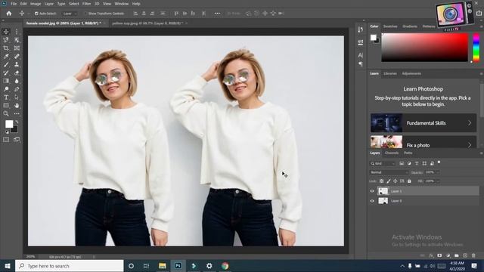Click the Windows Start button

coord(8,266)
